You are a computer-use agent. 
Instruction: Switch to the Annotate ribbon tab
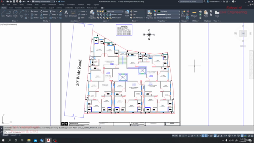pos(18,8)
